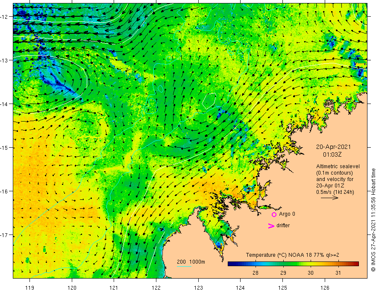Image resolution: width=376 pixels, height=291 pixels.
Task: Click the '-13' latitude axis label
Action: pos(4,60)
